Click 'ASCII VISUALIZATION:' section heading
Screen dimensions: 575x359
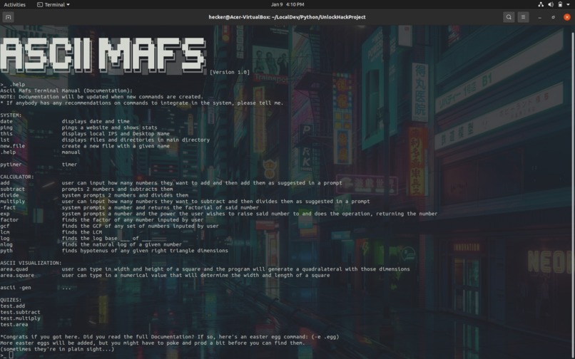(31, 263)
